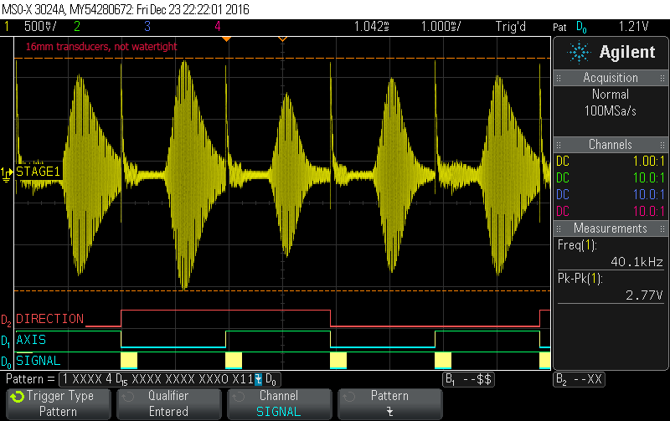Click the orange trigger position marker
The width and height of the screenshot is (670, 421).
(282, 39)
